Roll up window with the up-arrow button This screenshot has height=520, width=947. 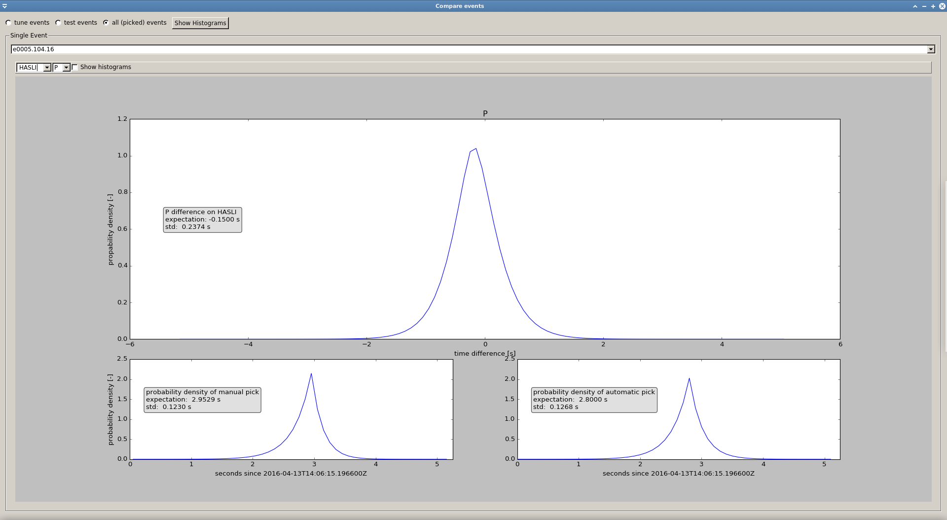coord(915,6)
